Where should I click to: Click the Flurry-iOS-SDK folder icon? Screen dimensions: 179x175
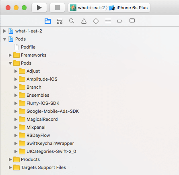(22, 103)
